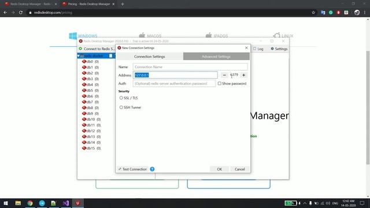Open the db5 database icon
The height and width of the screenshot is (208, 370).
(84, 90)
